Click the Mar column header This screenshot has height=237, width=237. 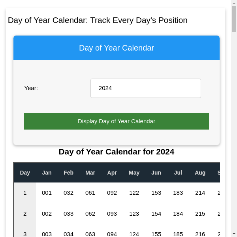[90, 173]
